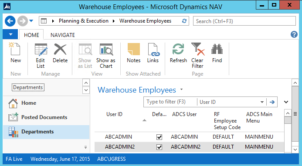302x166 pixels.
Task: Click the address bar page icon
Action: [x=44, y=21]
